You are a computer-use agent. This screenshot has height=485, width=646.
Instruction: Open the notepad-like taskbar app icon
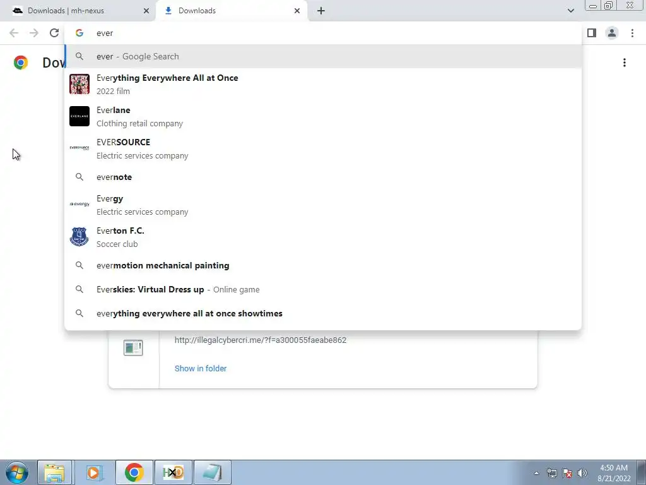click(x=213, y=472)
